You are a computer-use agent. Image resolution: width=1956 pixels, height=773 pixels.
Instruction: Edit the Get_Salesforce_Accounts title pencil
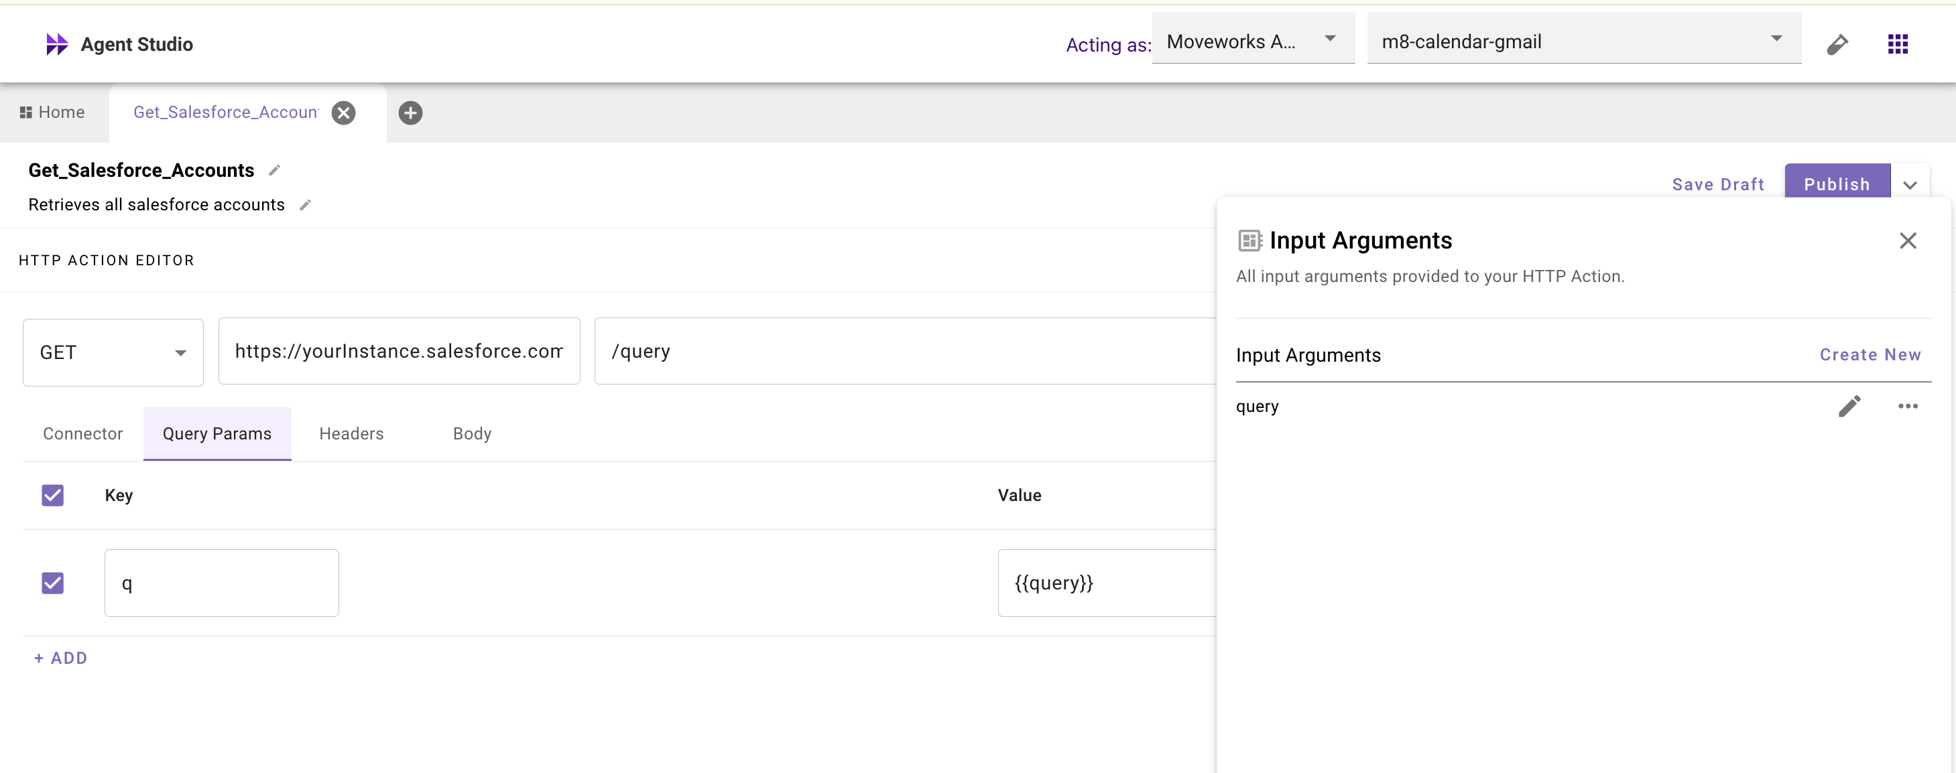[275, 171]
